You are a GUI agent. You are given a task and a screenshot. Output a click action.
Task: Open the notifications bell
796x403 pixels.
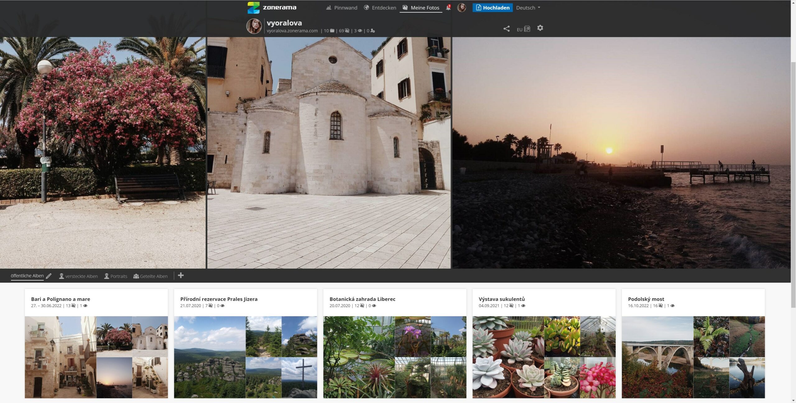(x=448, y=8)
